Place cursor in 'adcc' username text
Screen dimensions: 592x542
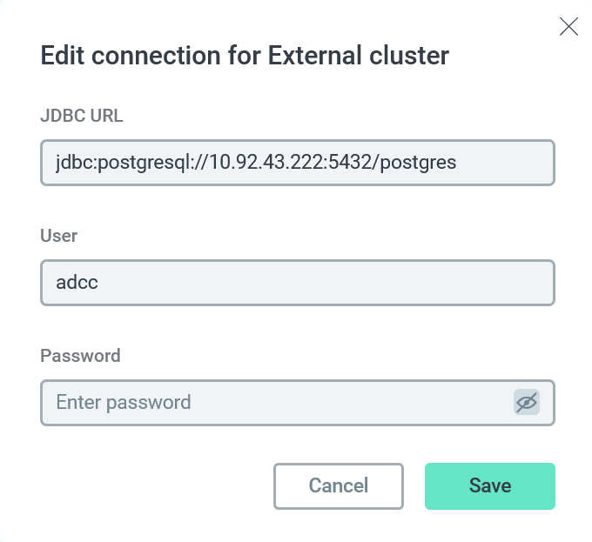pos(77,283)
